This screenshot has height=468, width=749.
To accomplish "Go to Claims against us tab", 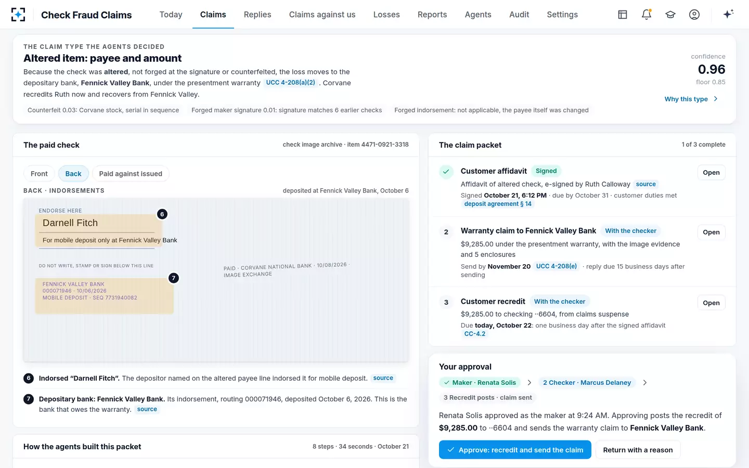I will [x=322, y=15].
